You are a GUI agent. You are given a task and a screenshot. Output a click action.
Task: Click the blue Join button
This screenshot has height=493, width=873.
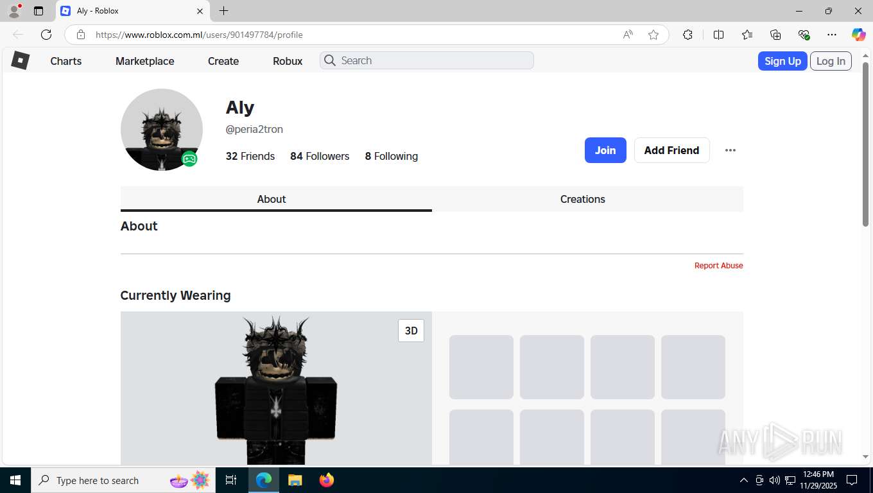click(x=605, y=150)
